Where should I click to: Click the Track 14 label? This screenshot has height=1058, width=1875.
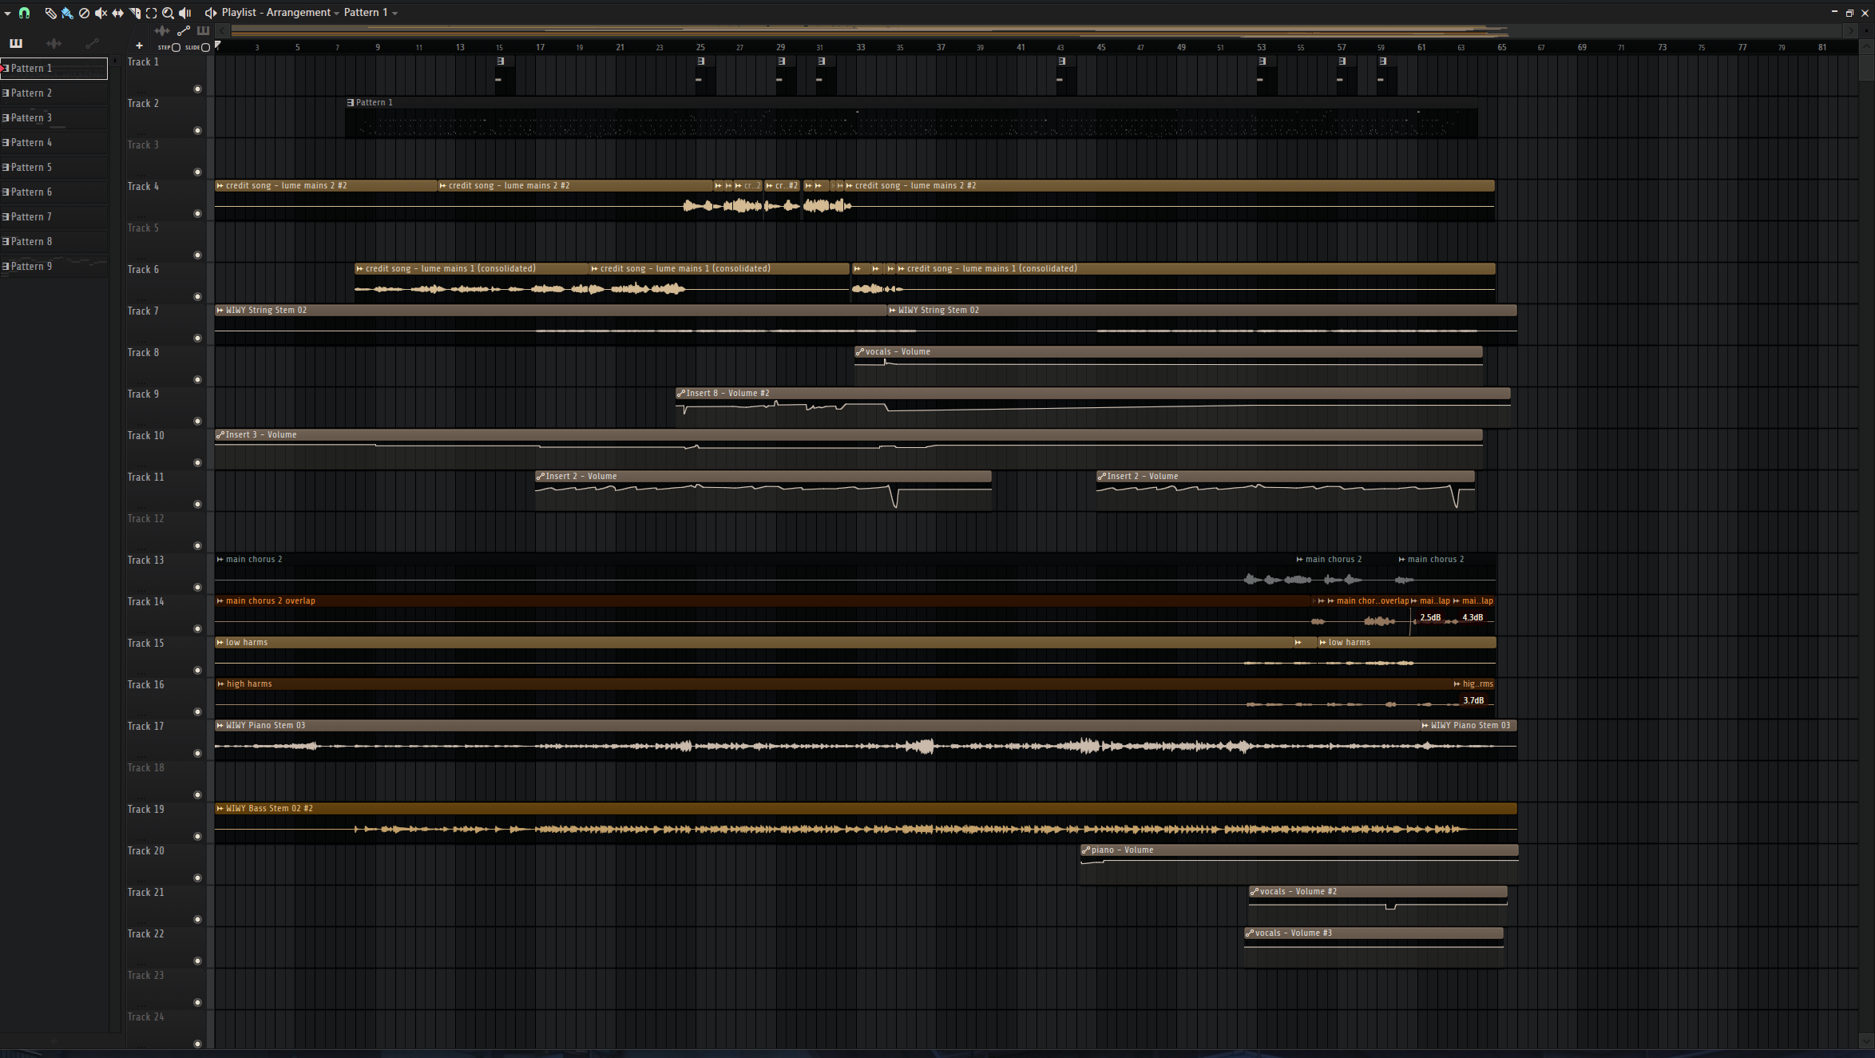tap(145, 602)
